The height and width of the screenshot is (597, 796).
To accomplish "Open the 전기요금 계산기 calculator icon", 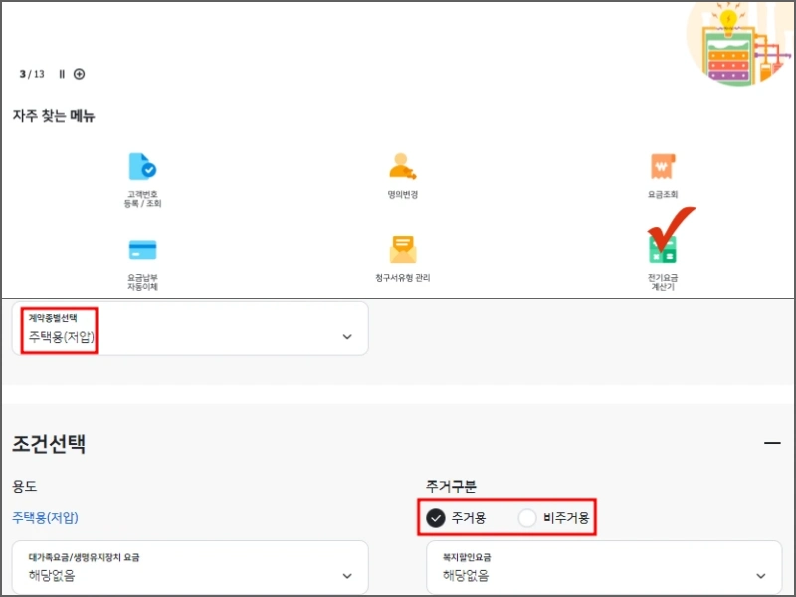I will pos(663,258).
